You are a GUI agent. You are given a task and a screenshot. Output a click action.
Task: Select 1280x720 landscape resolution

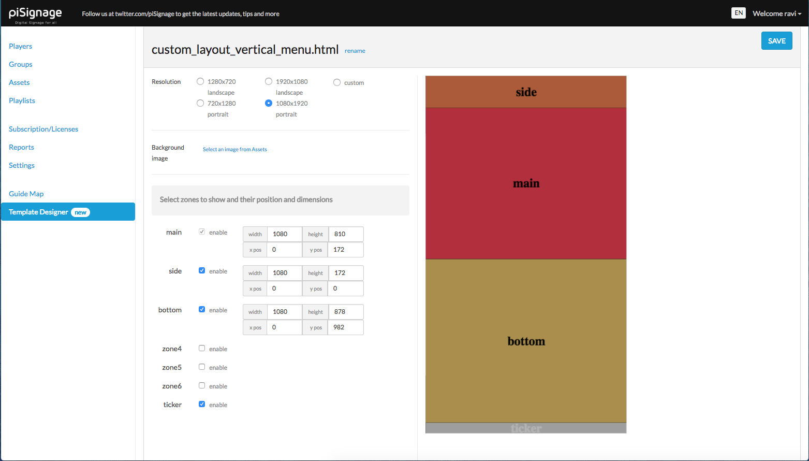[x=200, y=81]
